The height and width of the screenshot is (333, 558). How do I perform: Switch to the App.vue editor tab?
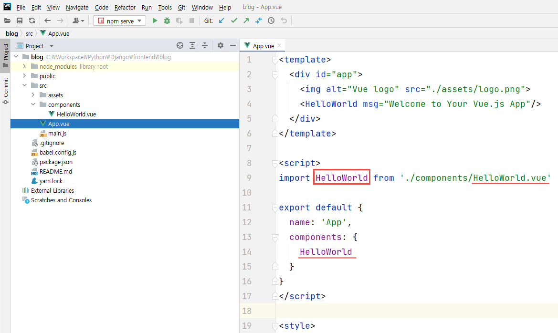(263, 46)
